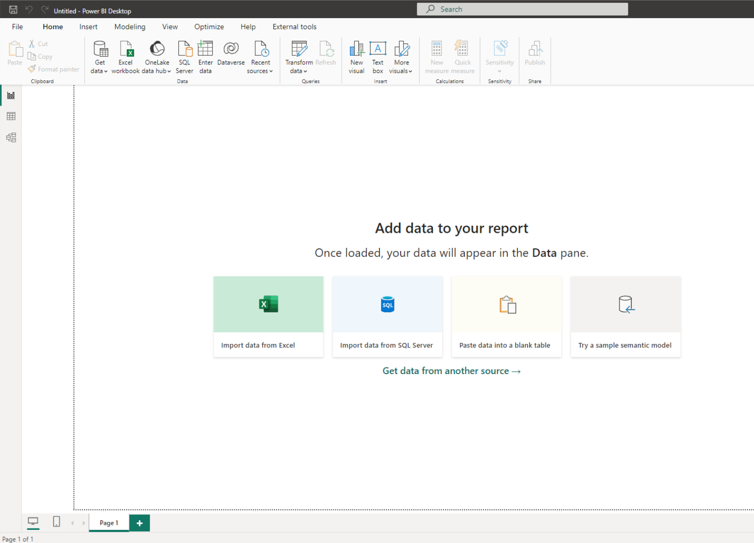Click 'Page 1 of 1' status bar text
This screenshot has width=754, height=543.
coord(18,539)
